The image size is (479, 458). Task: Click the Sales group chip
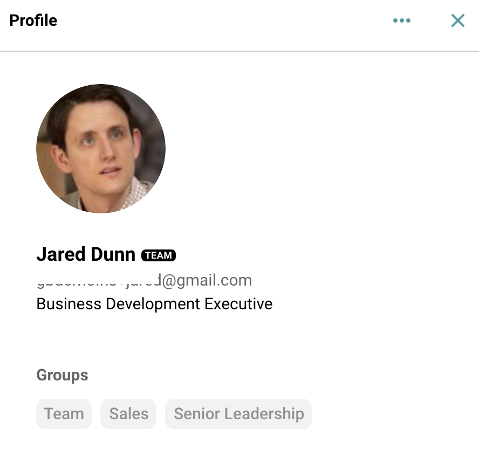coord(128,413)
